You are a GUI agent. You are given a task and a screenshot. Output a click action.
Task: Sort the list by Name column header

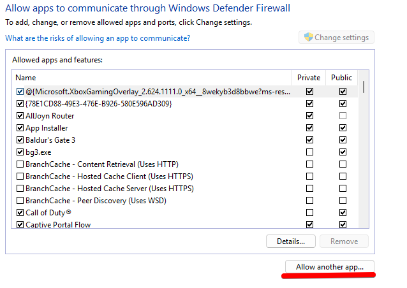152,78
